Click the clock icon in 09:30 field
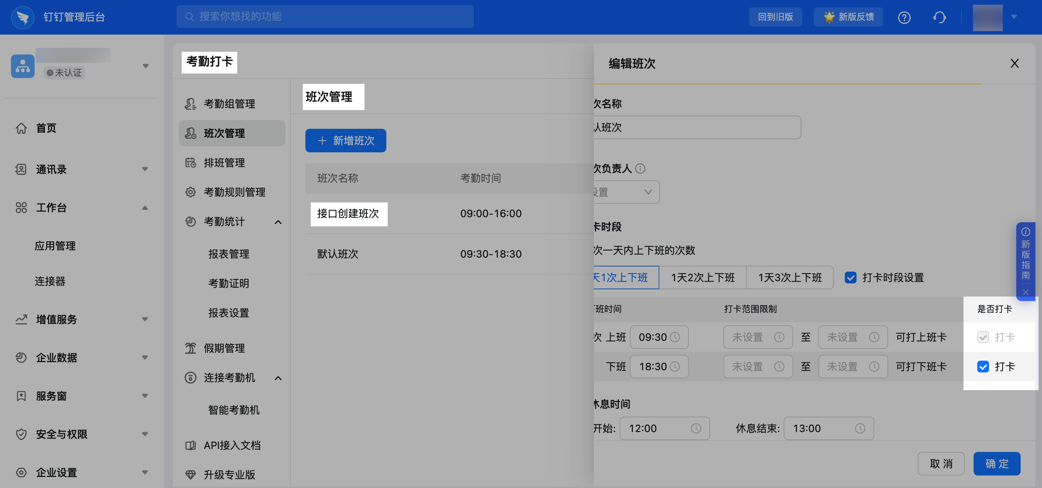Image resolution: width=1042 pixels, height=488 pixels. pos(675,337)
